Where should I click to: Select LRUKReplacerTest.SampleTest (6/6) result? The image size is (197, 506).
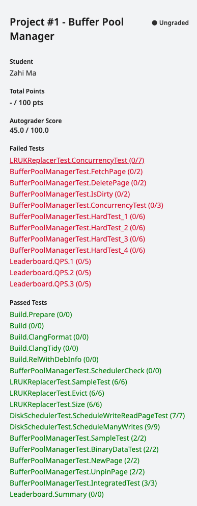tap(69, 382)
